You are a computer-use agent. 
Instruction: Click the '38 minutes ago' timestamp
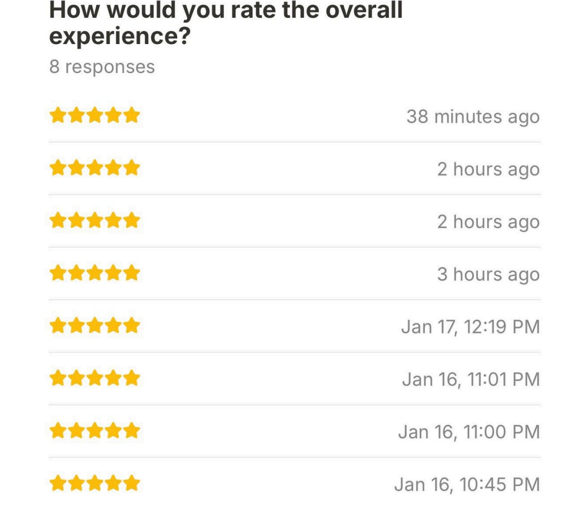(x=472, y=117)
